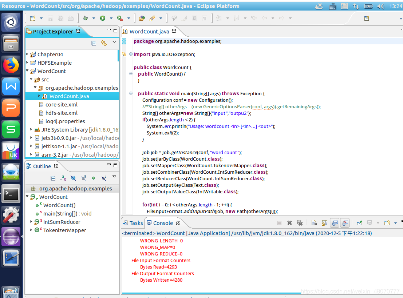This screenshot has height=298, width=403.
Task: Toggle Show Console on standard output change
Action: (x=335, y=223)
